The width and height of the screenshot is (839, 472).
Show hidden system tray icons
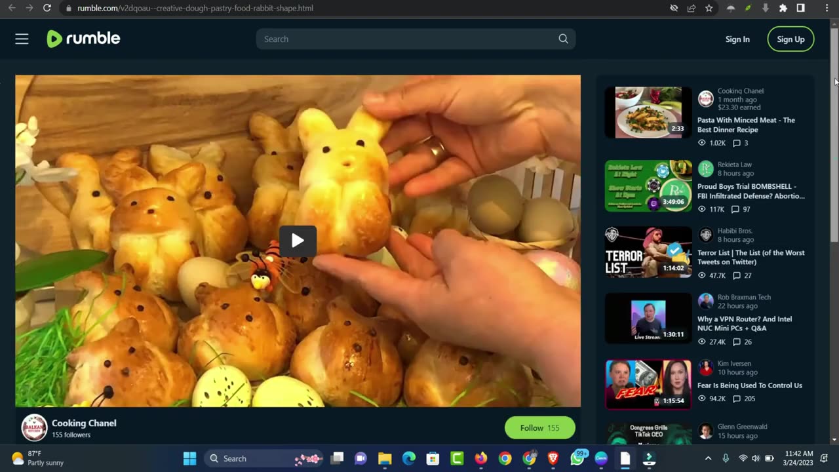[708, 458]
